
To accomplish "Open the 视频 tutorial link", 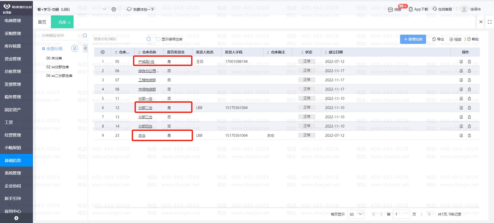I will point(455,39).
